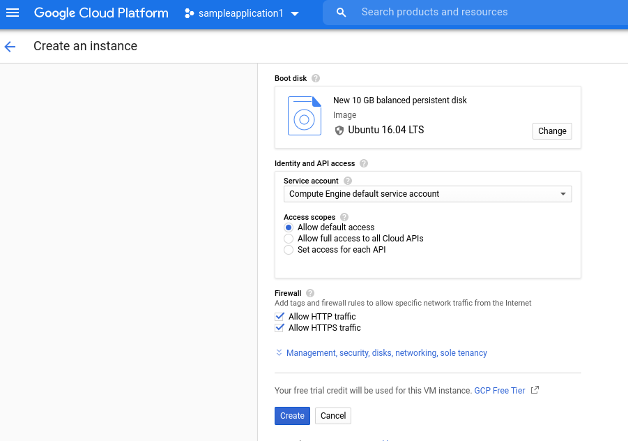Open Service account help icon
Image resolution: width=628 pixels, height=441 pixels.
click(x=348, y=181)
